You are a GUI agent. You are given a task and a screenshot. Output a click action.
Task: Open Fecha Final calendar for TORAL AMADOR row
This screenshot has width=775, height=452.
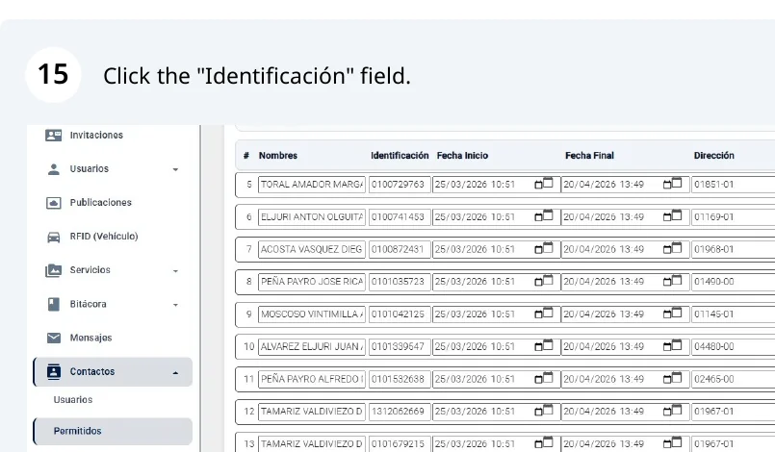click(672, 184)
